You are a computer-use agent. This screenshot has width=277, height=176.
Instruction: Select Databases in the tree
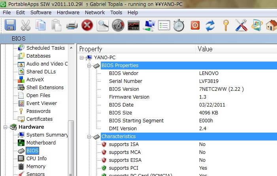tap(38, 56)
